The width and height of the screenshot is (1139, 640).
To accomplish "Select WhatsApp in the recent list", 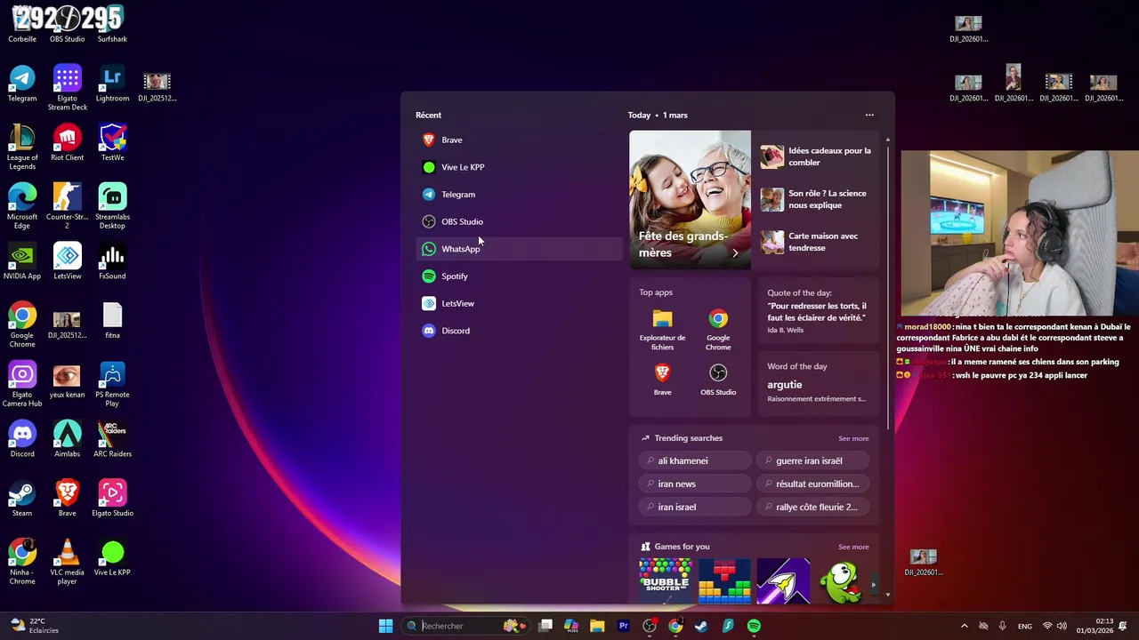I will [x=519, y=249].
